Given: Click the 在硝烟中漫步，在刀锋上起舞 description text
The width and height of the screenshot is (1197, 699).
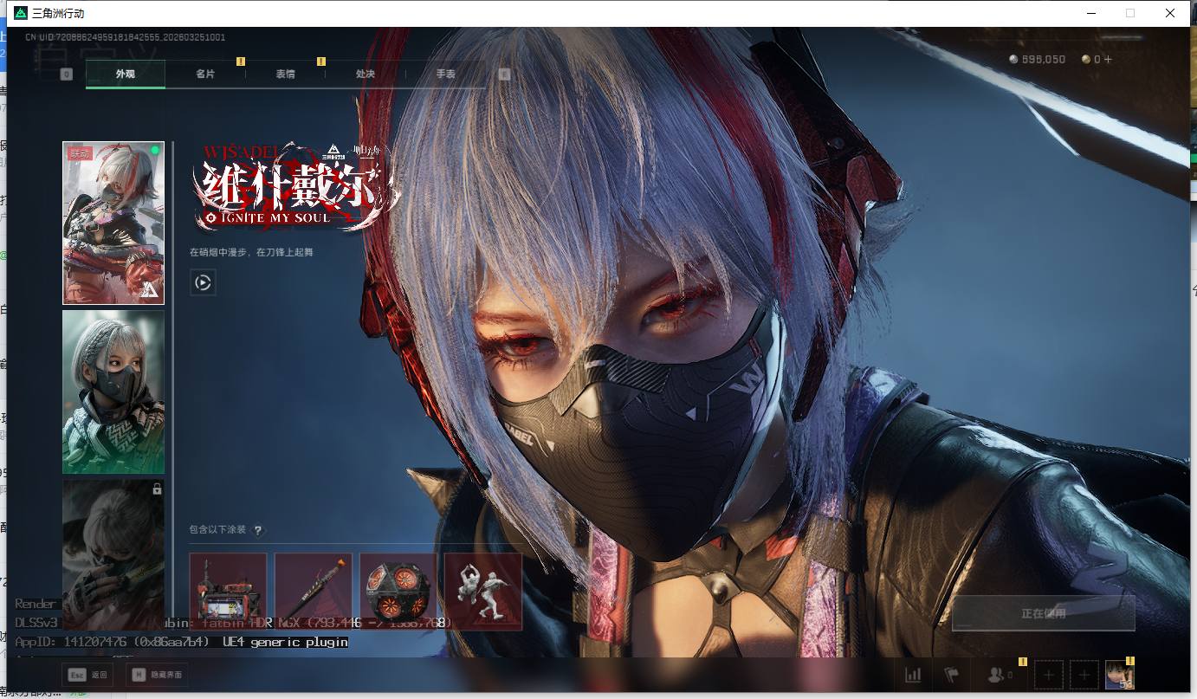Looking at the screenshot, I should pyautogui.click(x=251, y=252).
